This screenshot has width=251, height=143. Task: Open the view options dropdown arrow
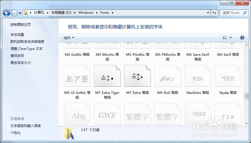pyautogui.click(x=230, y=38)
